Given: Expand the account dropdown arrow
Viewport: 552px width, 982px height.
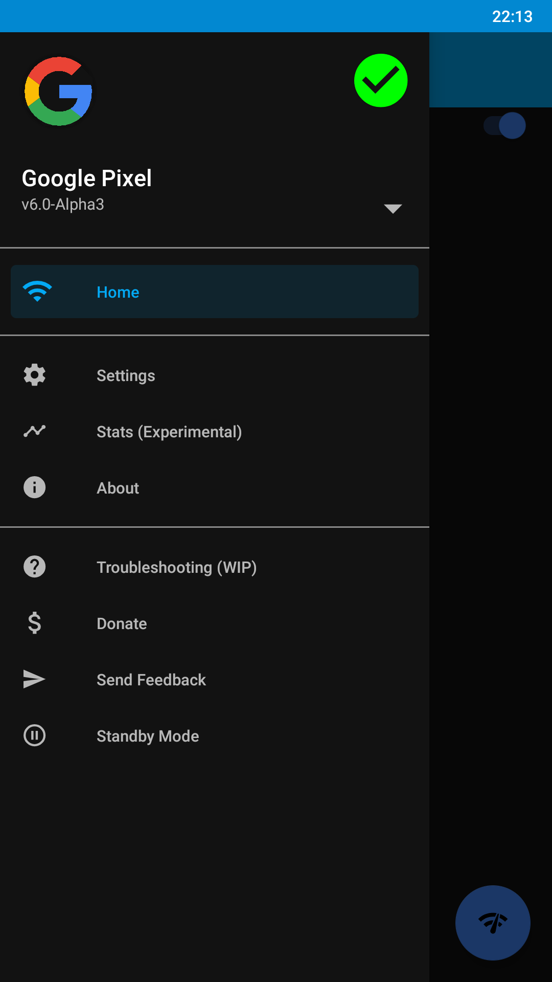Looking at the screenshot, I should click(393, 209).
